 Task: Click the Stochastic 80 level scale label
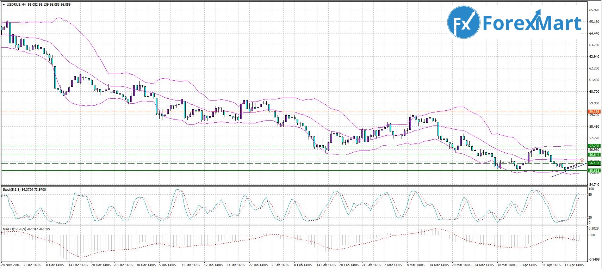point(590,195)
